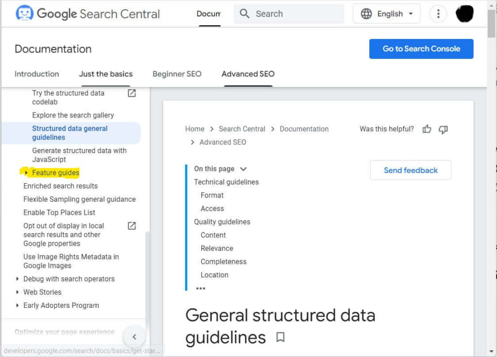Open external link icon beside Opt out of display
Viewport: 497px width, 357px height.
click(132, 226)
